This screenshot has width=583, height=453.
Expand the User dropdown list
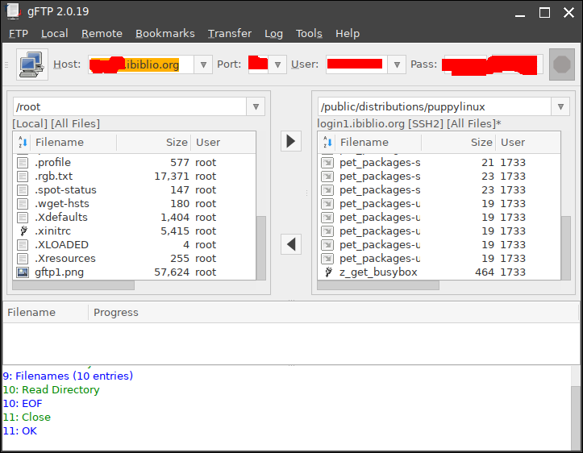pos(396,64)
